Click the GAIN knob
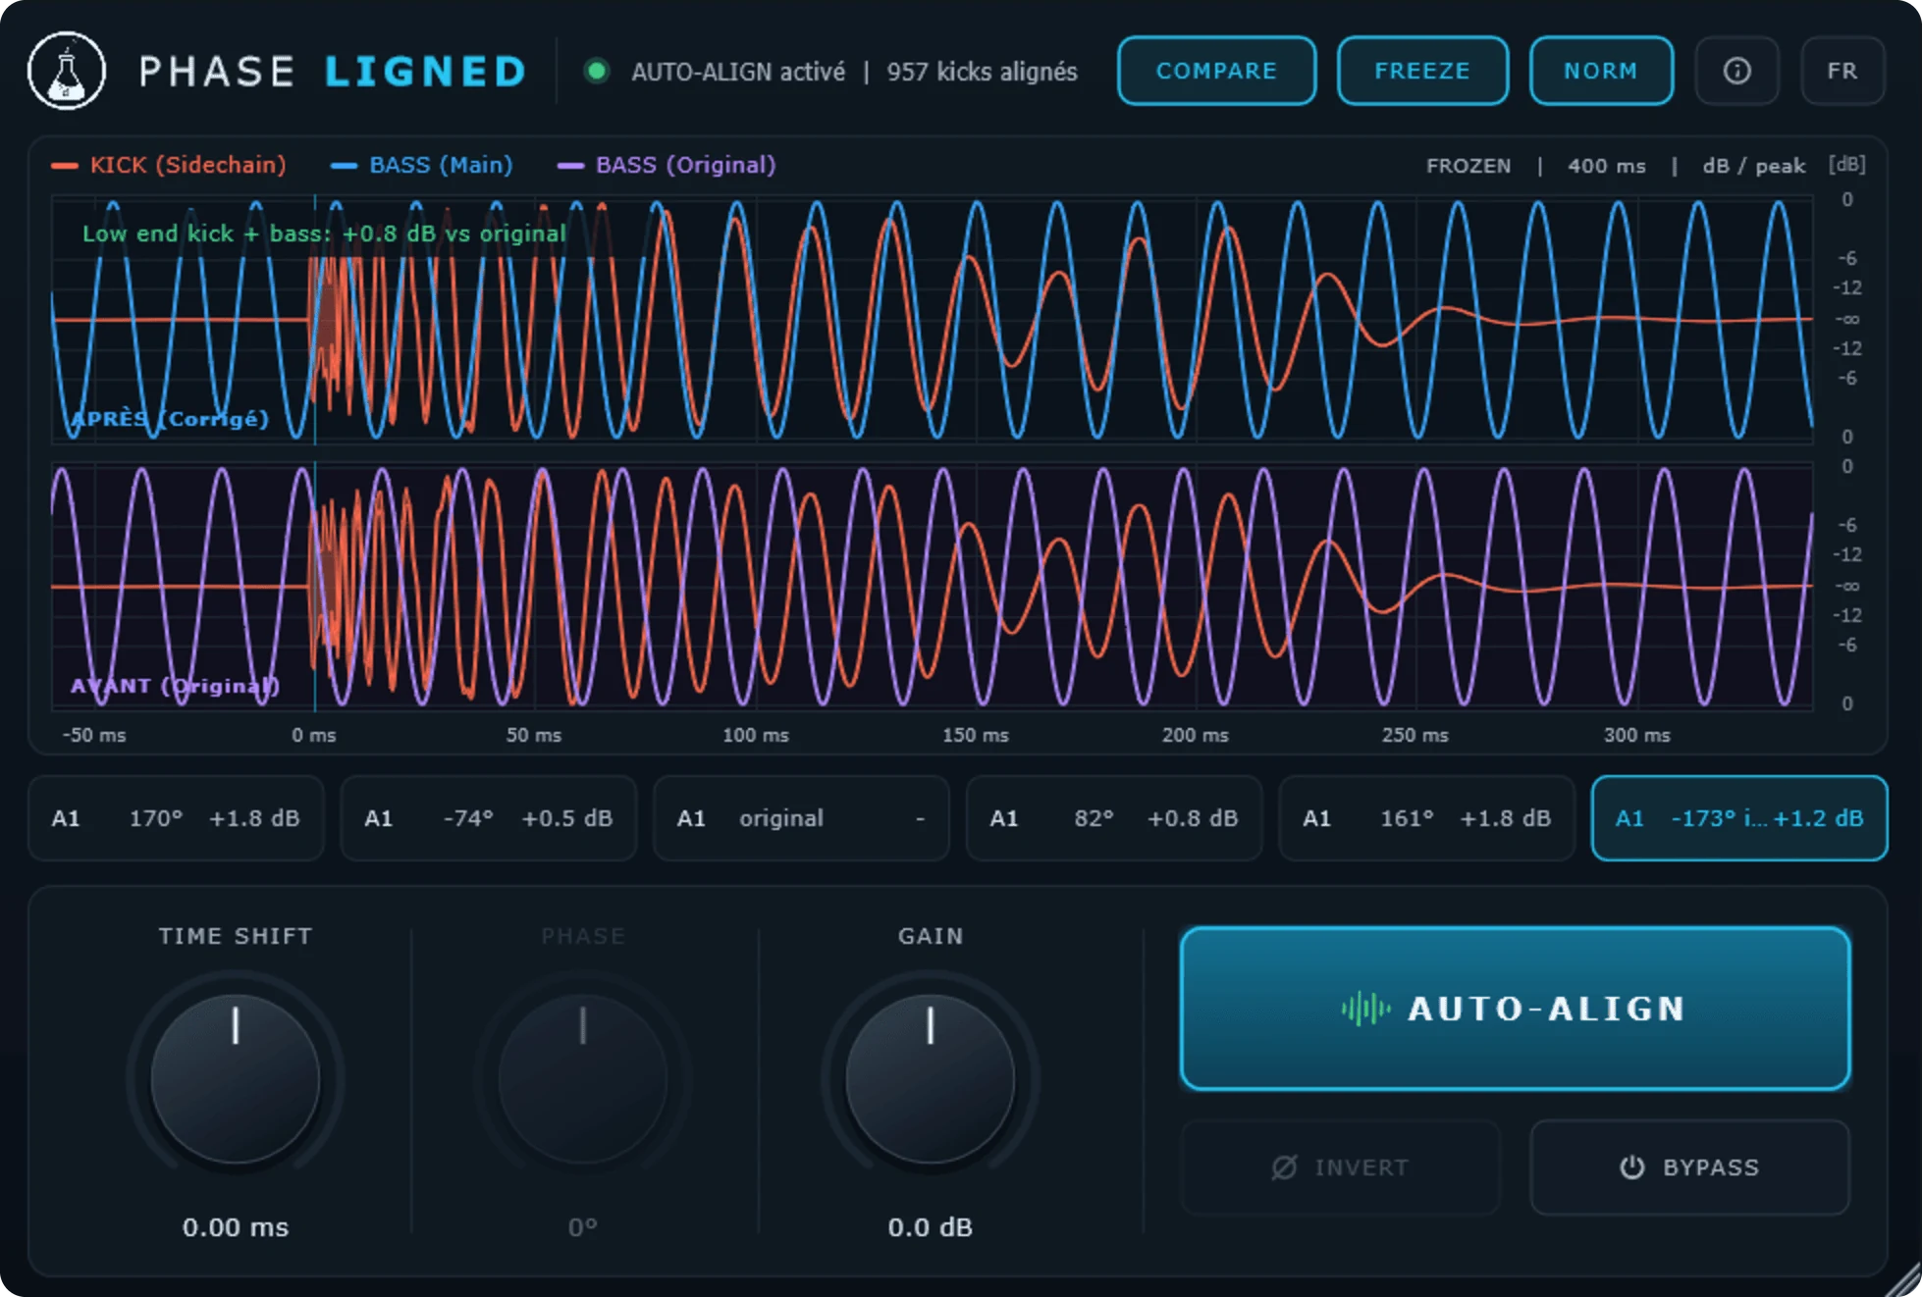The image size is (1922, 1297). pos(931,1079)
